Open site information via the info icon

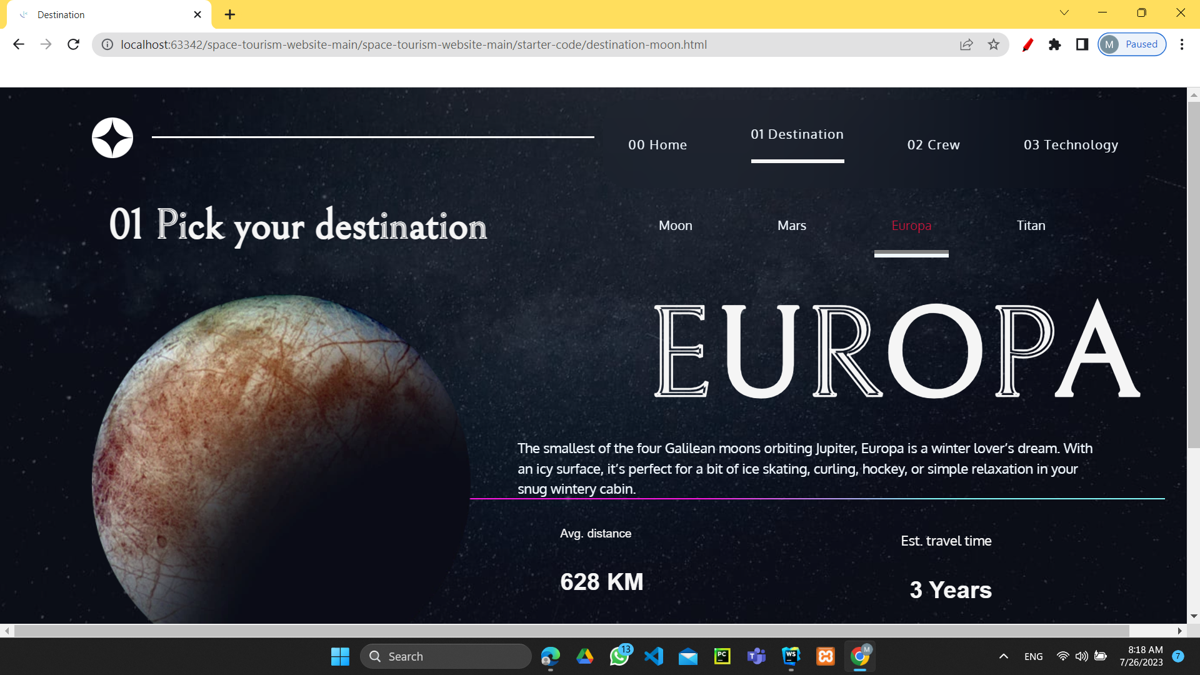tap(106, 44)
